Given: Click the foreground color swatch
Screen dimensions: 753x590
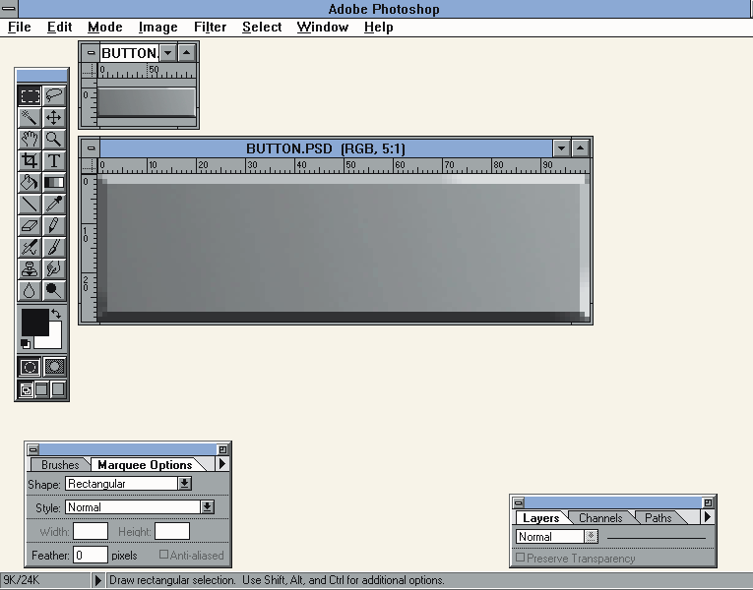Looking at the screenshot, I should (x=34, y=322).
